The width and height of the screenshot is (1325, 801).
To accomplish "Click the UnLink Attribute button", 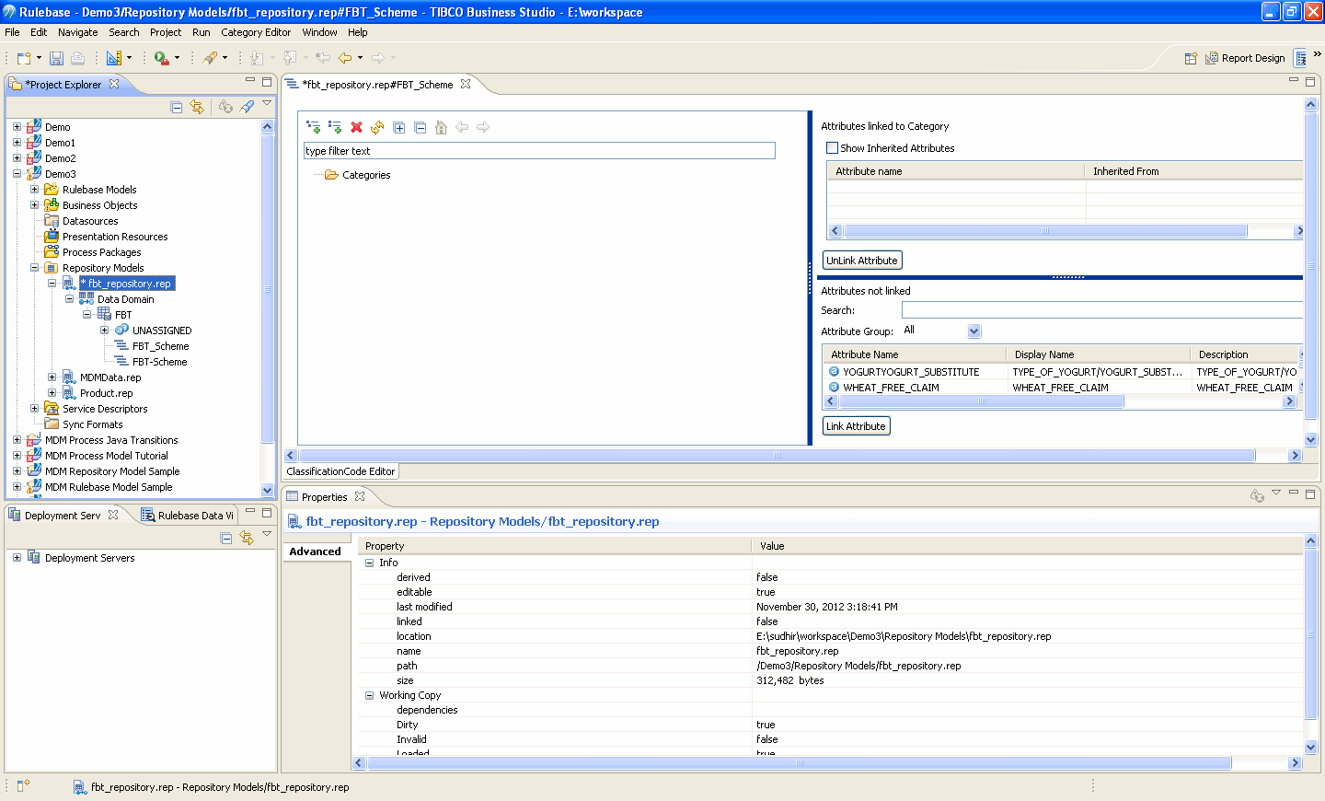I will pos(862,261).
